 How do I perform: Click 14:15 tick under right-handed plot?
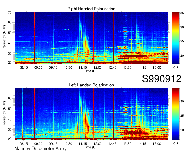click(x=142, y=67)
